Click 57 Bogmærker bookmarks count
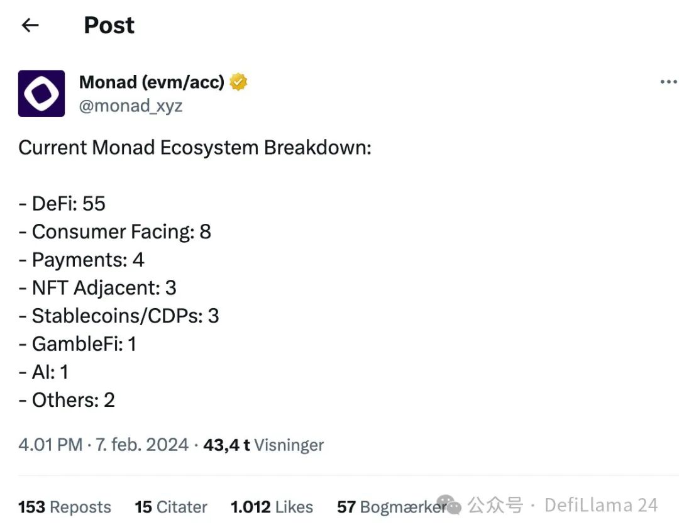This screenshot has width=679, height=532. tap(390, 507)
